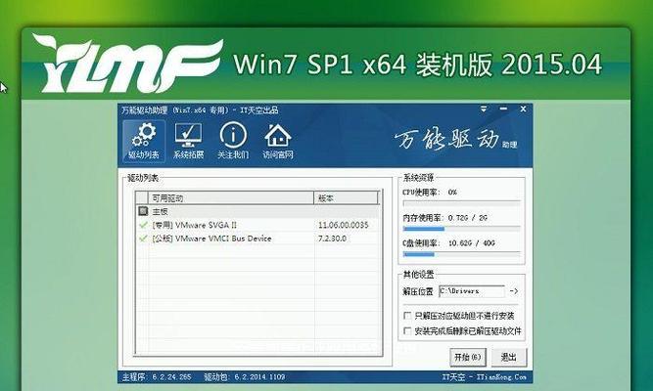This screenshot has height=391, width=653.
Task: Click the 内存使用率 0.72G / 2G value
Action: (x=468, y=218)
